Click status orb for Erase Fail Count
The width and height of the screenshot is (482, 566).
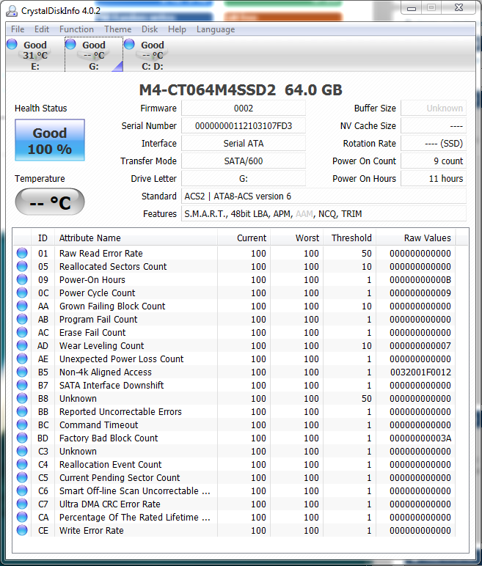pyautogui.click(x=22, y=332)
